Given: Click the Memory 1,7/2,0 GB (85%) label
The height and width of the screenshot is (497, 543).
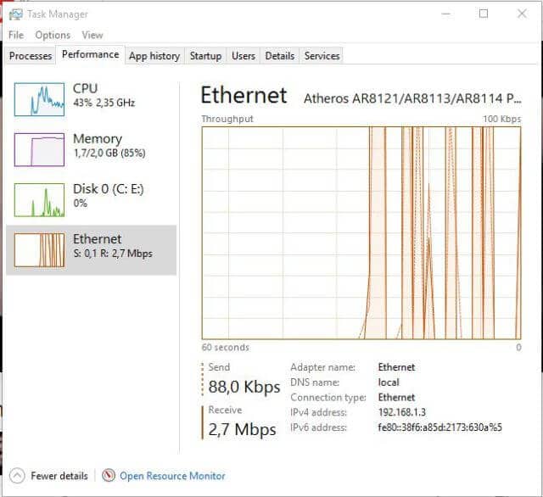Looking at the screenshot, I should click(109, 145).
